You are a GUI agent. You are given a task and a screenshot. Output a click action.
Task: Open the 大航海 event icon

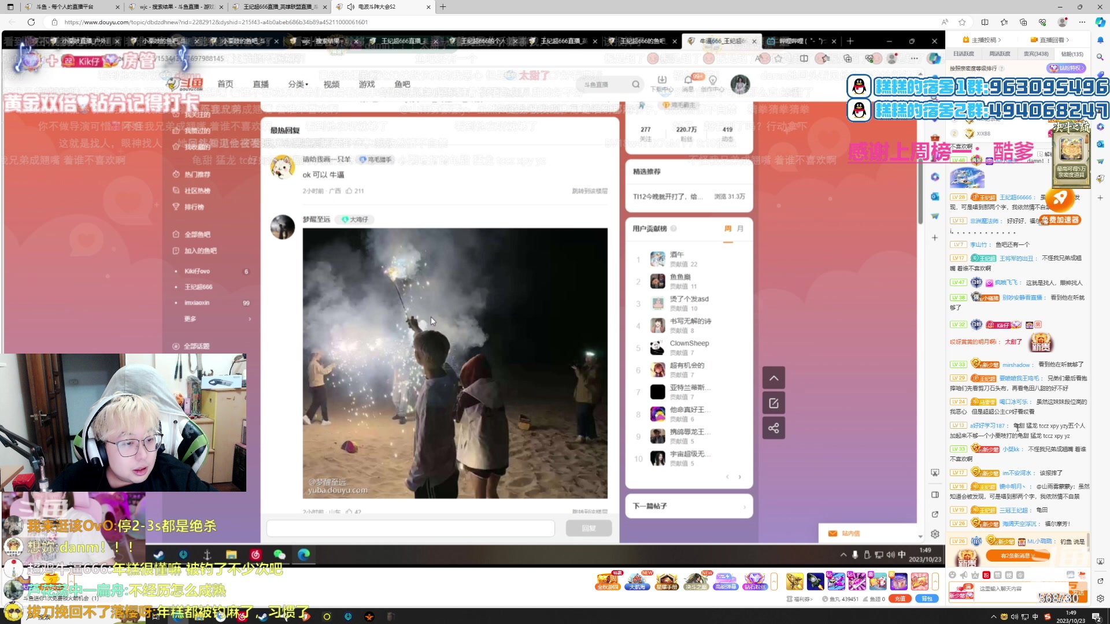coord(637,581)
